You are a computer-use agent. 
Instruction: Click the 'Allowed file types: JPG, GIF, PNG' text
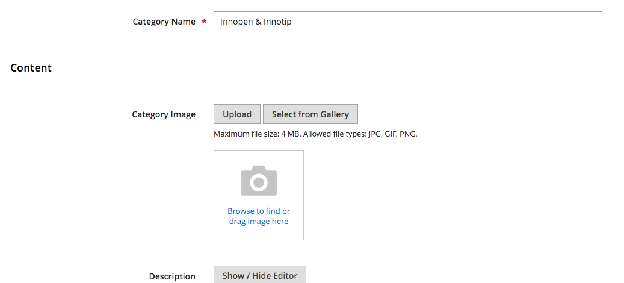[360, 134]
